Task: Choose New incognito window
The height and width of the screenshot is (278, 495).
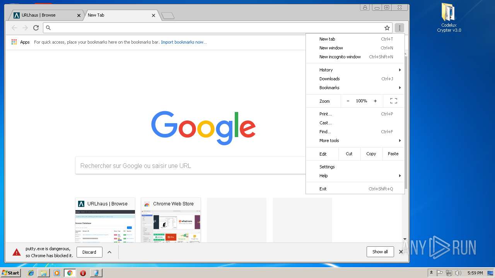Action: point(355,57)
